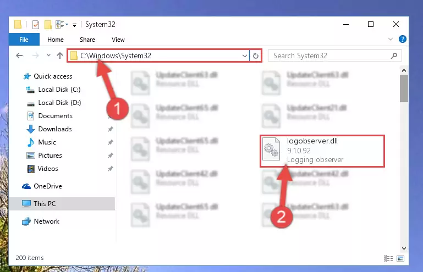This screenshot has height=272, width=423.
Task: Click the folder icon in the title bar
Action: pos(18,24)
